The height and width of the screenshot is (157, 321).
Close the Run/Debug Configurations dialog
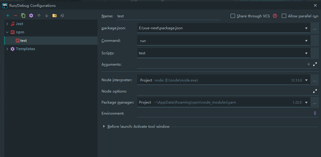point(315,5)
